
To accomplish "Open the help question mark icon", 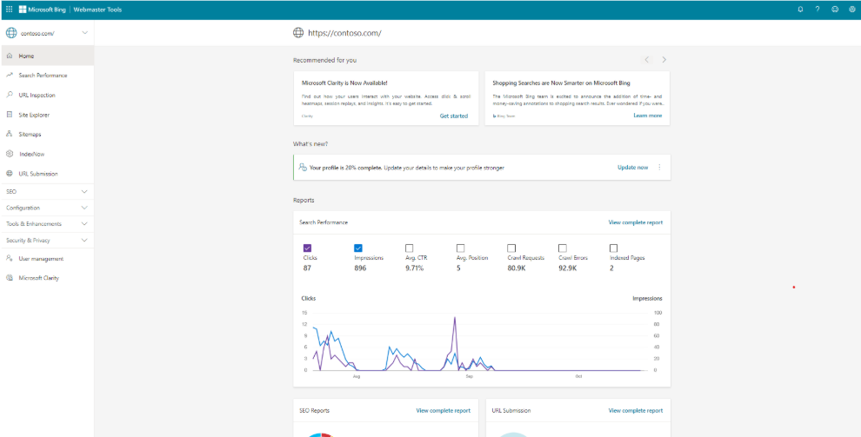I will click(817, 10).
